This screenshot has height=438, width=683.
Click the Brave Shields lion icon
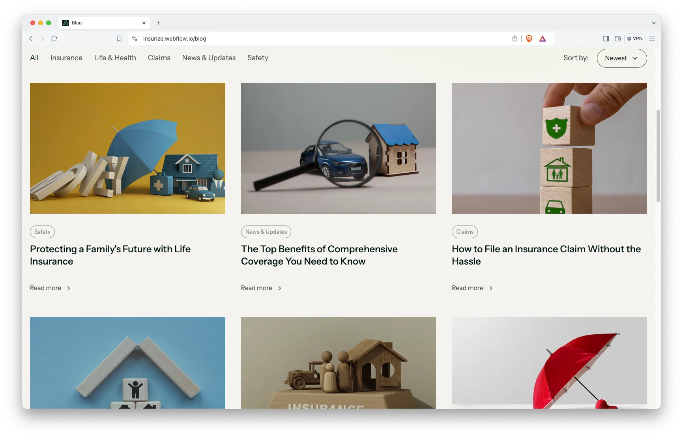click(x=529, y=39)
